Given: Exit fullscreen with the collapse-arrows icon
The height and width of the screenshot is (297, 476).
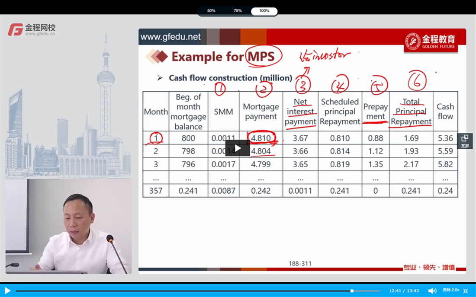Looking at the screenshot, I should [x=466, y=291].
